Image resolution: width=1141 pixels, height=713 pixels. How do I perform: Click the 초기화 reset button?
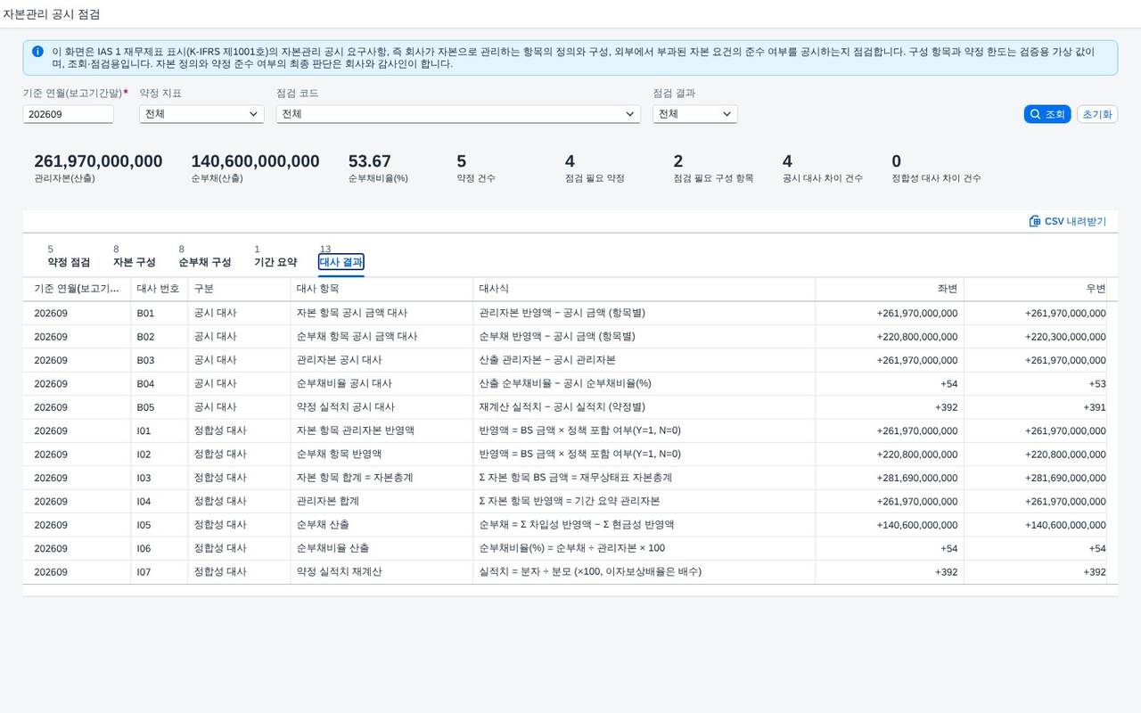coord(1096,114)
